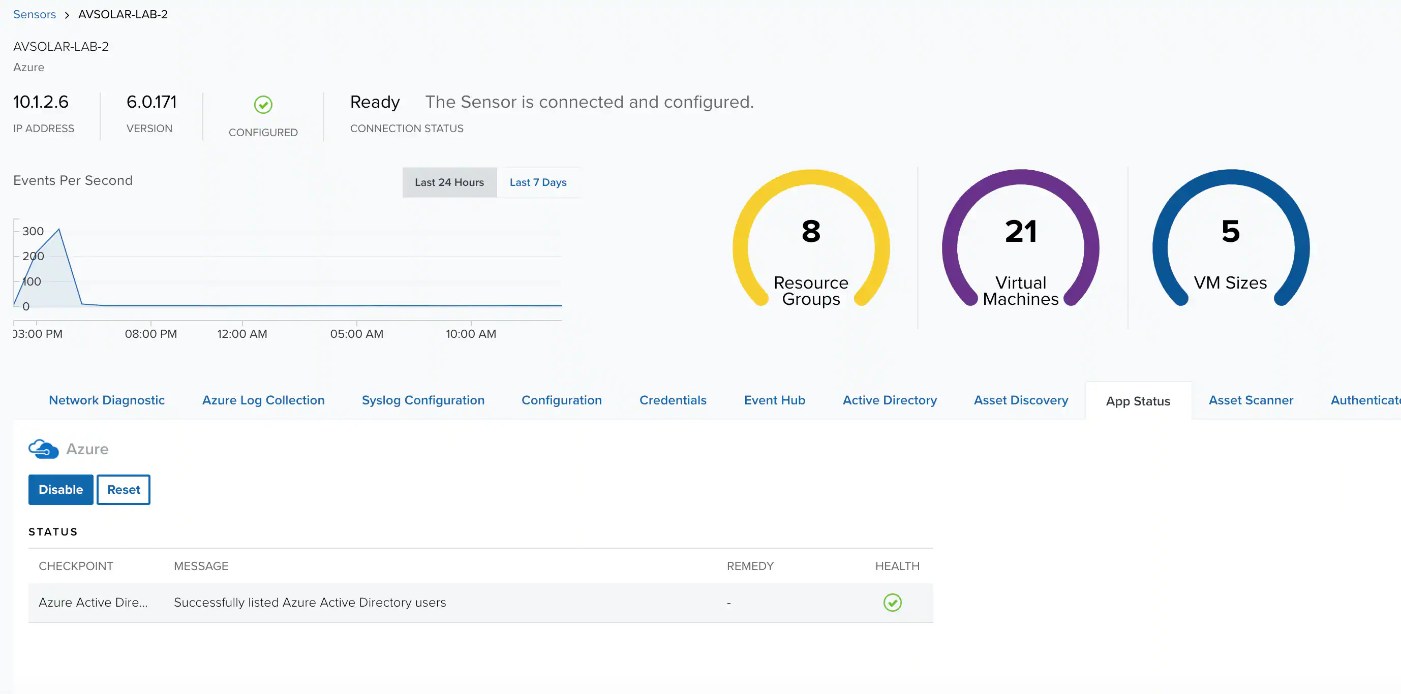The width and height of the screenshot is (1401, 694).
Task: Open the Network Diagnostic tab
Action: (107, 400)
